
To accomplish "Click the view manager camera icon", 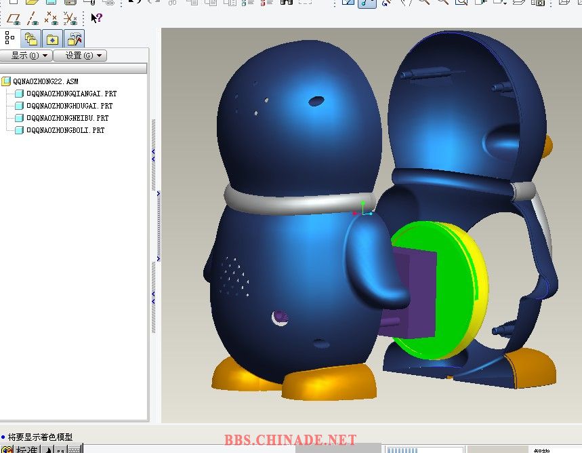I will [538, 2].
